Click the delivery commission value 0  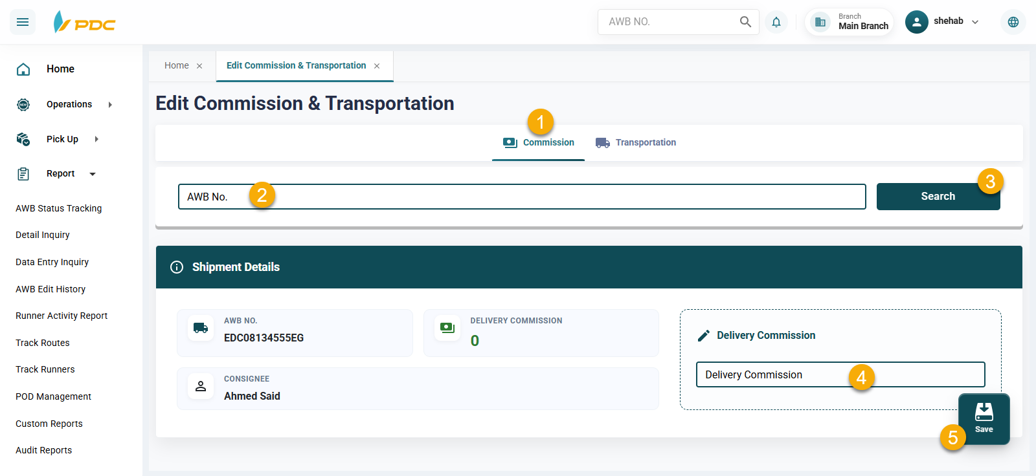[x=475, y=341]
